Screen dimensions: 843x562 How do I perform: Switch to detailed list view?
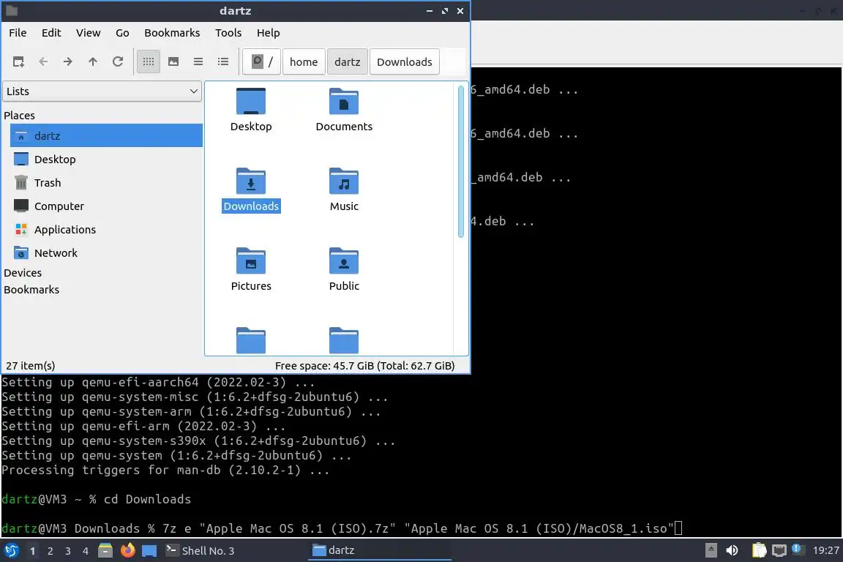pos(223,62)
